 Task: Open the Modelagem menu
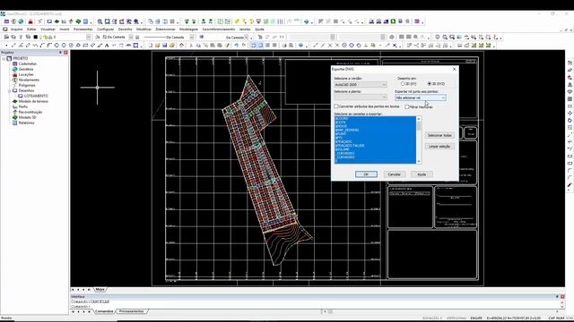(x=188, y=30)
